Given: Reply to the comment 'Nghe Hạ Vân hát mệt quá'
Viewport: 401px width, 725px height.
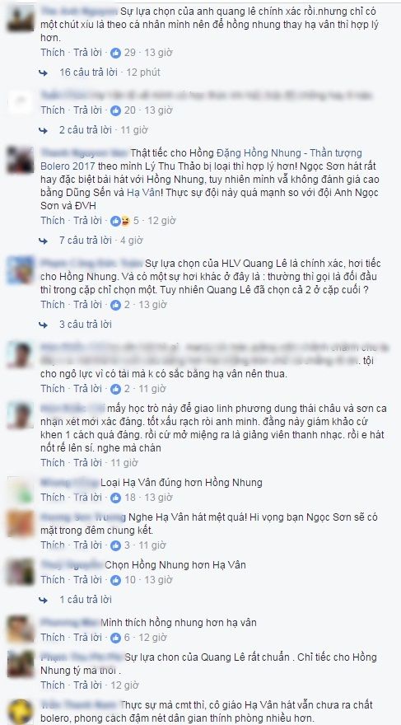Looking at the screenshot, I should click(x=88, y=545).
